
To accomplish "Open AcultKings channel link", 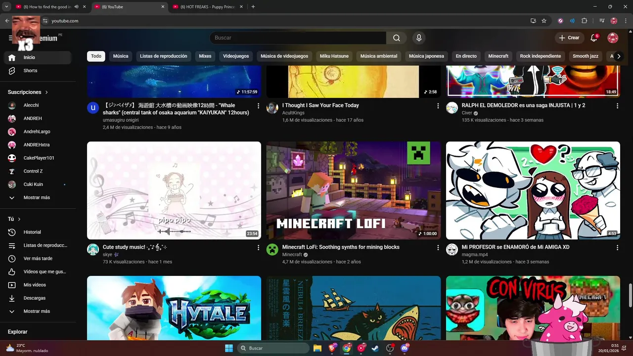I will 293,113.
